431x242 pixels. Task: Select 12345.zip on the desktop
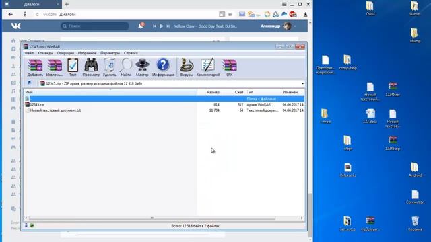coord(393,143)
